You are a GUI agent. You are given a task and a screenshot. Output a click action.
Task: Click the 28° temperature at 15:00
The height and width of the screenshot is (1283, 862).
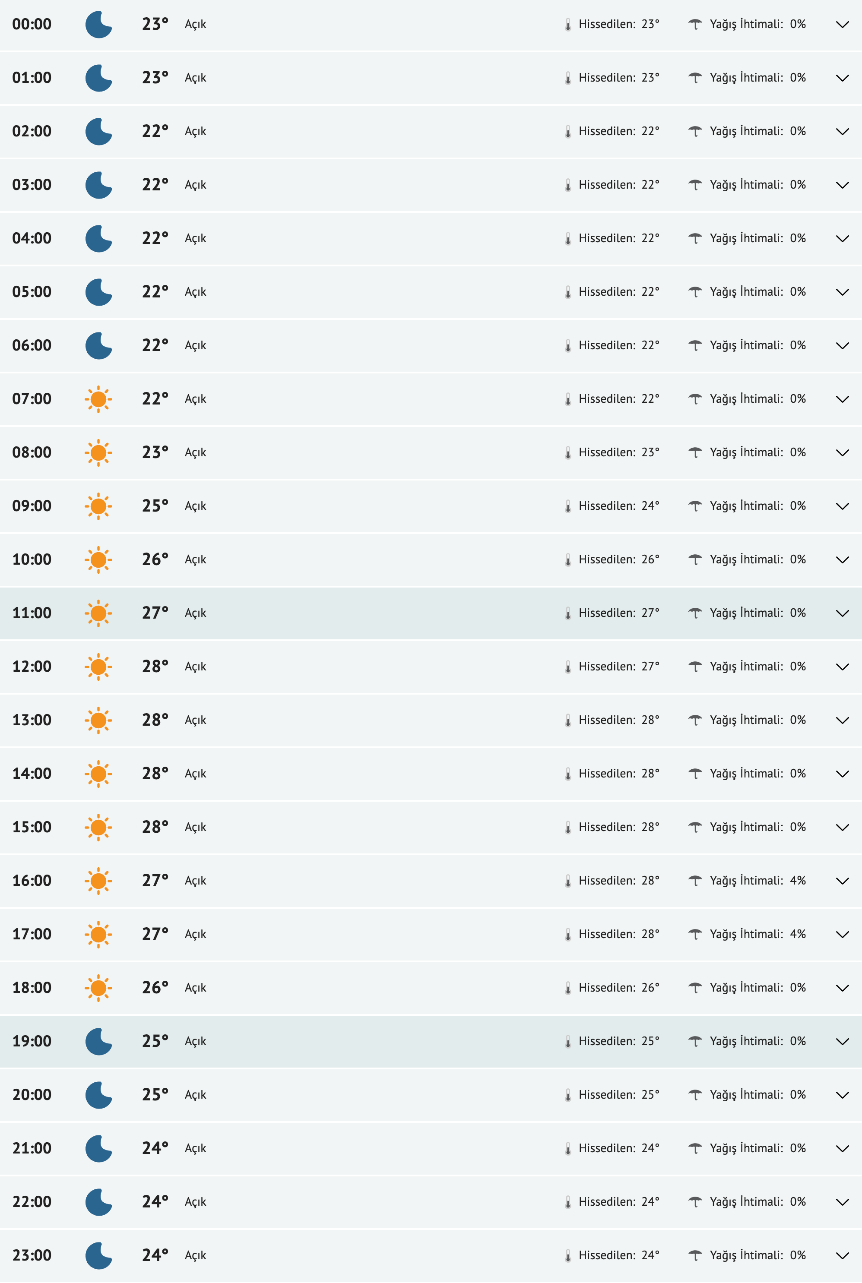click(x=155, y=827)
